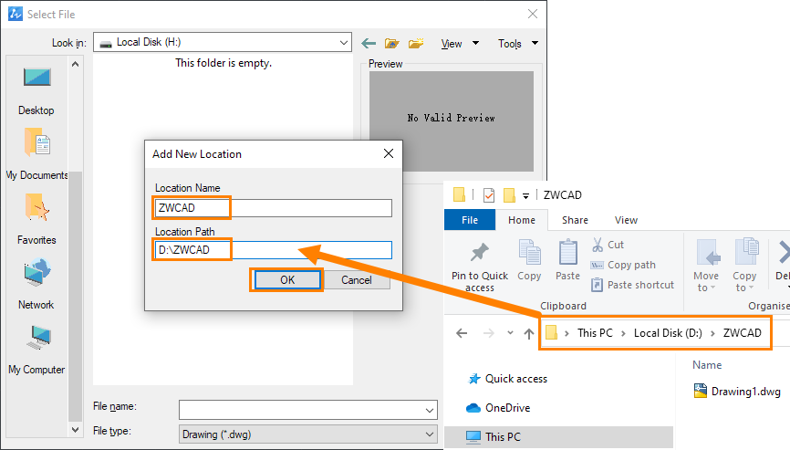Select the Drawing1.dwg file
790x450 pixels.
coord(737,392)
